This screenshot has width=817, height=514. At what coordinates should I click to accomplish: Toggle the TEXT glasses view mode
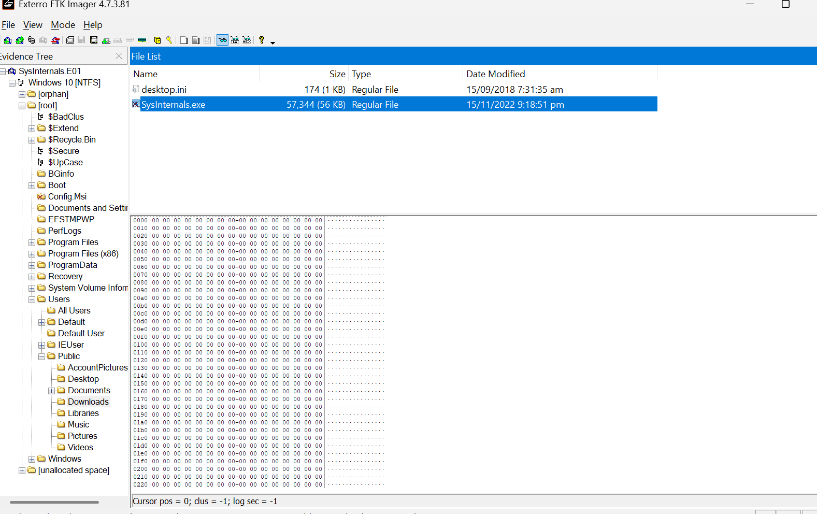[235, 40]
